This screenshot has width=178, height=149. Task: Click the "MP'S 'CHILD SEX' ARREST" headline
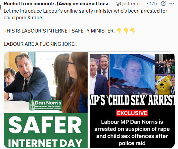click(132, 100)
